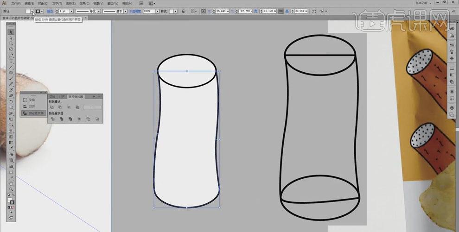459x232 pixels.
Task: Click the stroke color swatch in control bar
Action: pos(38,12)
